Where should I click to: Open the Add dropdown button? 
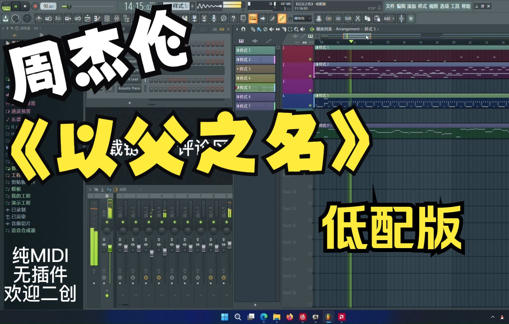389,19
